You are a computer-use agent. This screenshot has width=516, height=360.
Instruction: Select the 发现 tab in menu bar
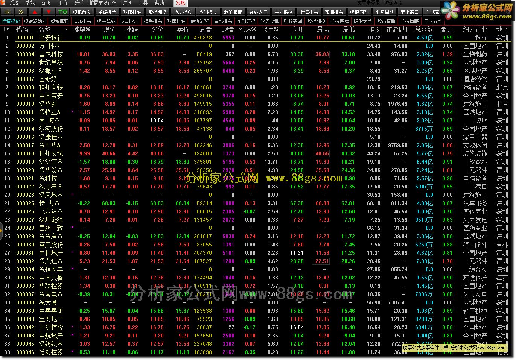[x=181, y=3]
